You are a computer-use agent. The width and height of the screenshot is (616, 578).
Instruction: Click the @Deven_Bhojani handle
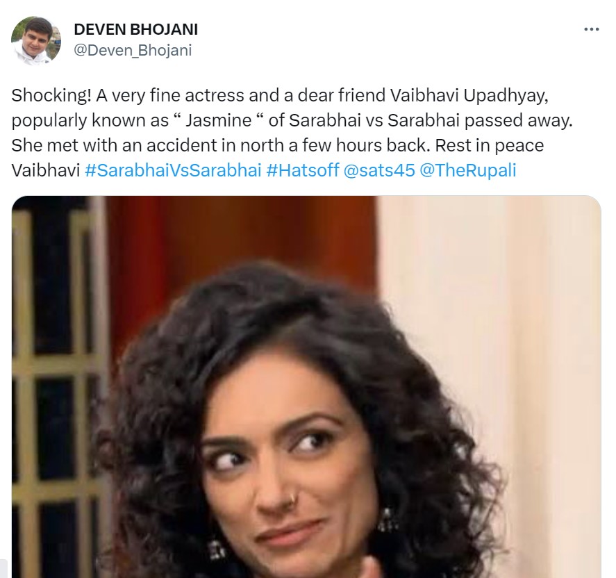point(133,50)
